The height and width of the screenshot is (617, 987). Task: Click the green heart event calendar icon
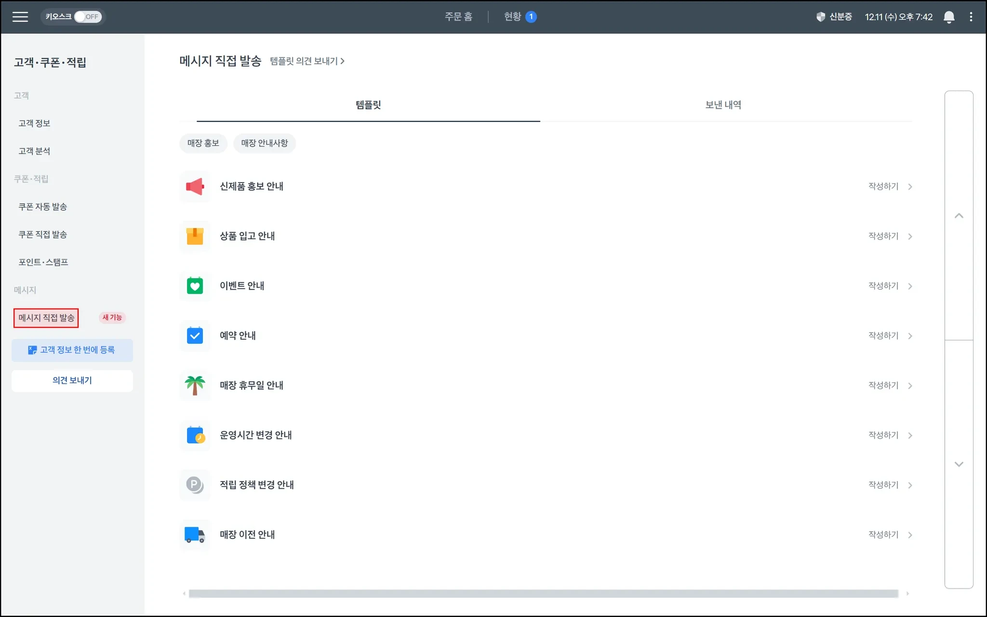pos(195,286)
